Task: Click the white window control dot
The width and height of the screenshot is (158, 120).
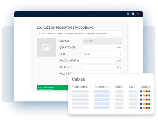Action: click(x=133, y=14)
